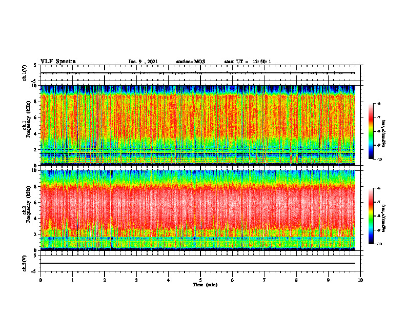The height and width of the screenshot is (314, 406).
Task: Click the "-6" tick on ch.1 colorbar
Action: [378, 103]
